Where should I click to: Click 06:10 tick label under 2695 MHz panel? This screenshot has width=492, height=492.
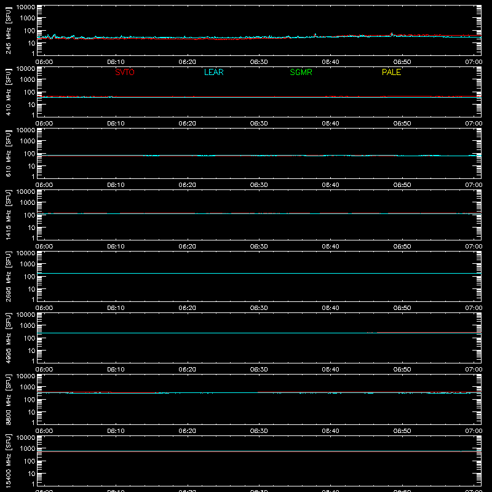pos(116,308)
